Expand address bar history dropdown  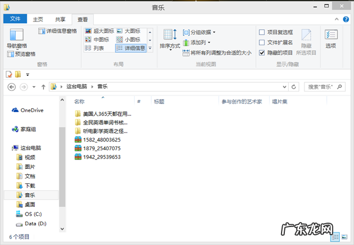[284, 87]
